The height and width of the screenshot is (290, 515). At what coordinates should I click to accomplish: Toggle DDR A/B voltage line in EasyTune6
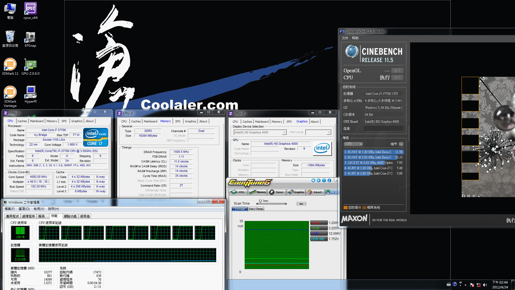319,239
